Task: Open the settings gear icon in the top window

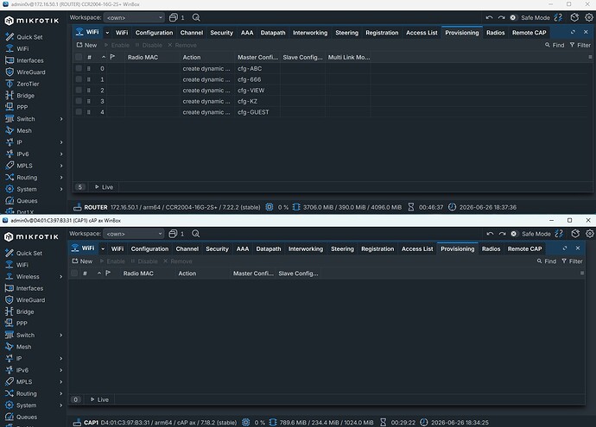Action: click(589, 17)
